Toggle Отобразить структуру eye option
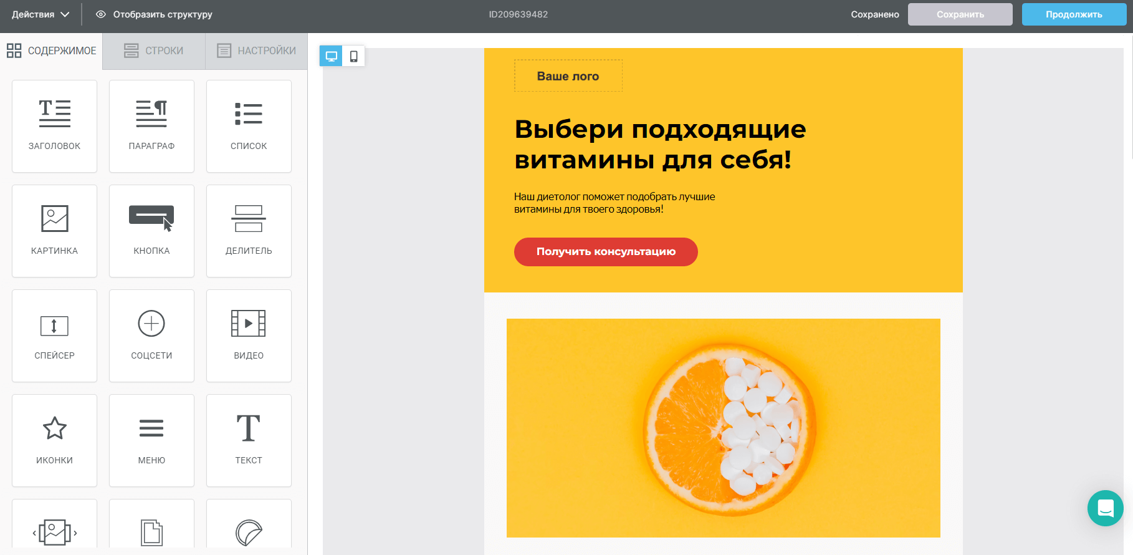 (153, 14)
